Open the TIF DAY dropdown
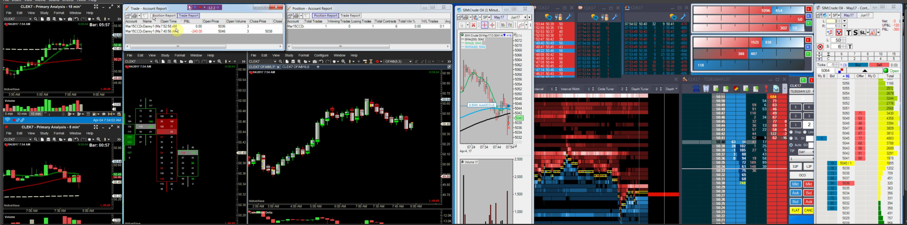This screenshot has width=907, height=225. 805,152
